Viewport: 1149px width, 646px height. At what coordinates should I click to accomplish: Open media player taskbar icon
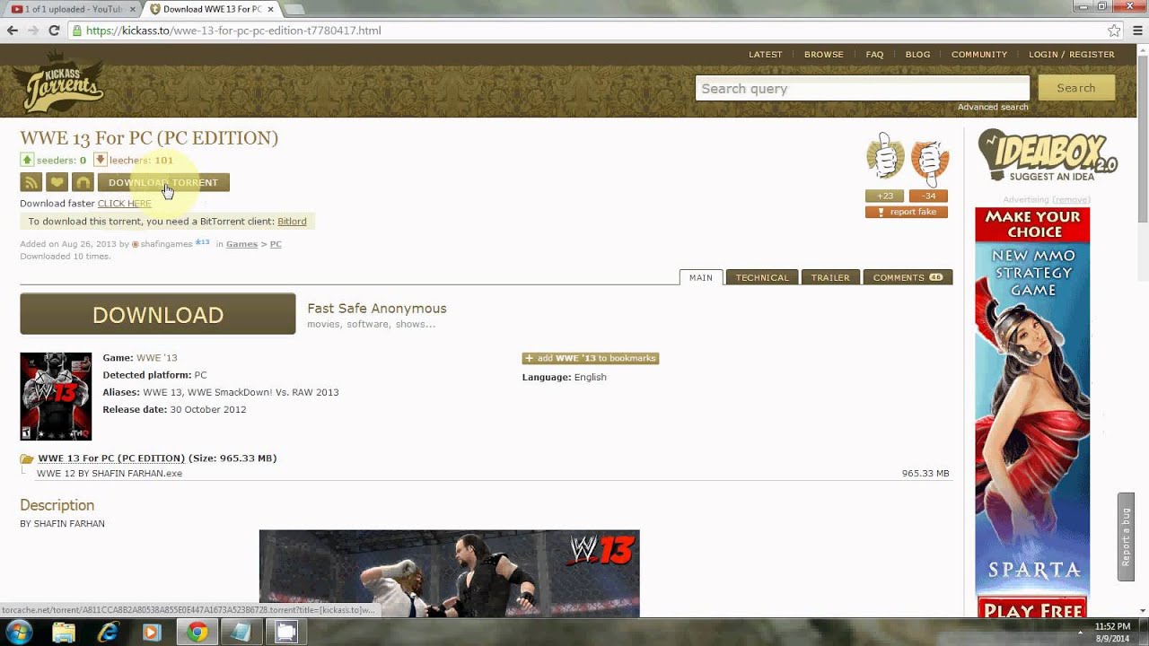click(x=153, y=633)
